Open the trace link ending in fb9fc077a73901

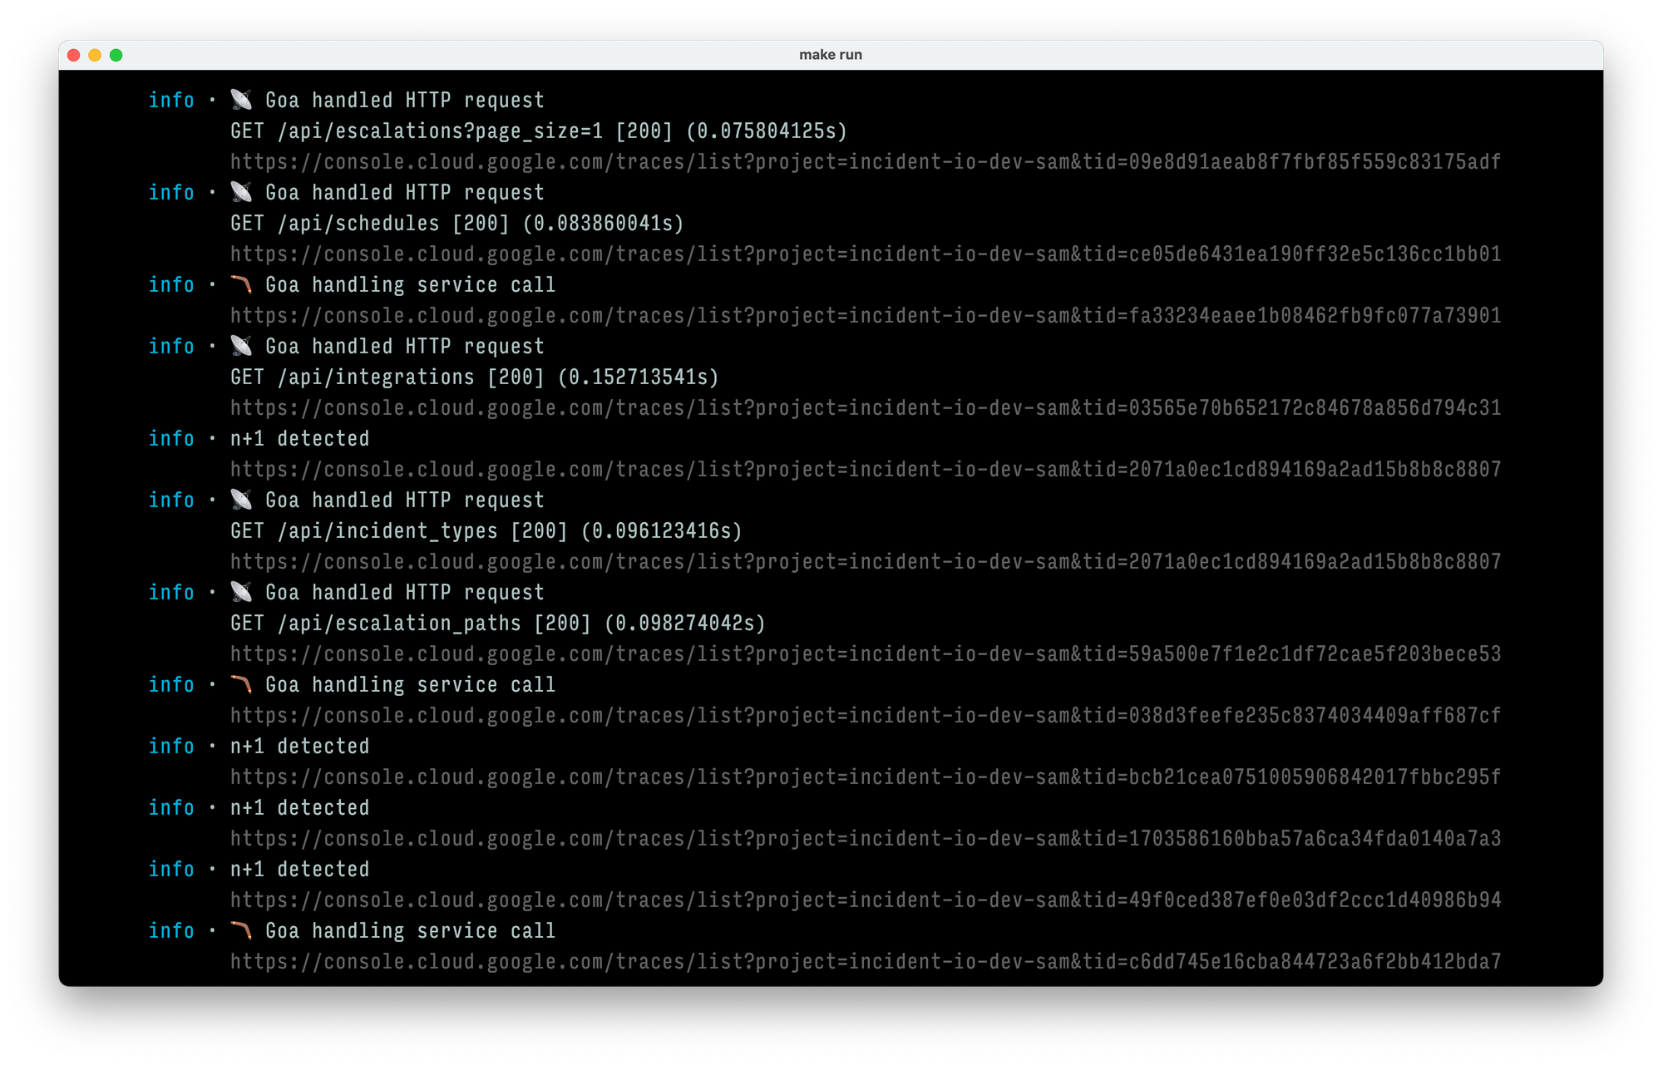click(865, 315)
